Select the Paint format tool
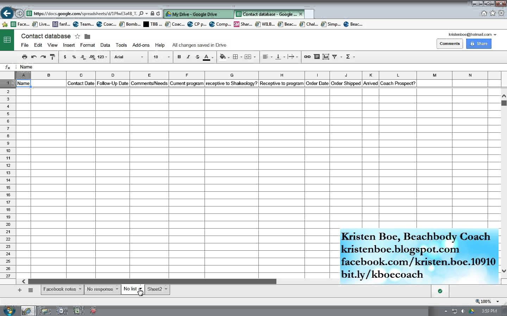This screenshot has width=507, height=316. 52,57
